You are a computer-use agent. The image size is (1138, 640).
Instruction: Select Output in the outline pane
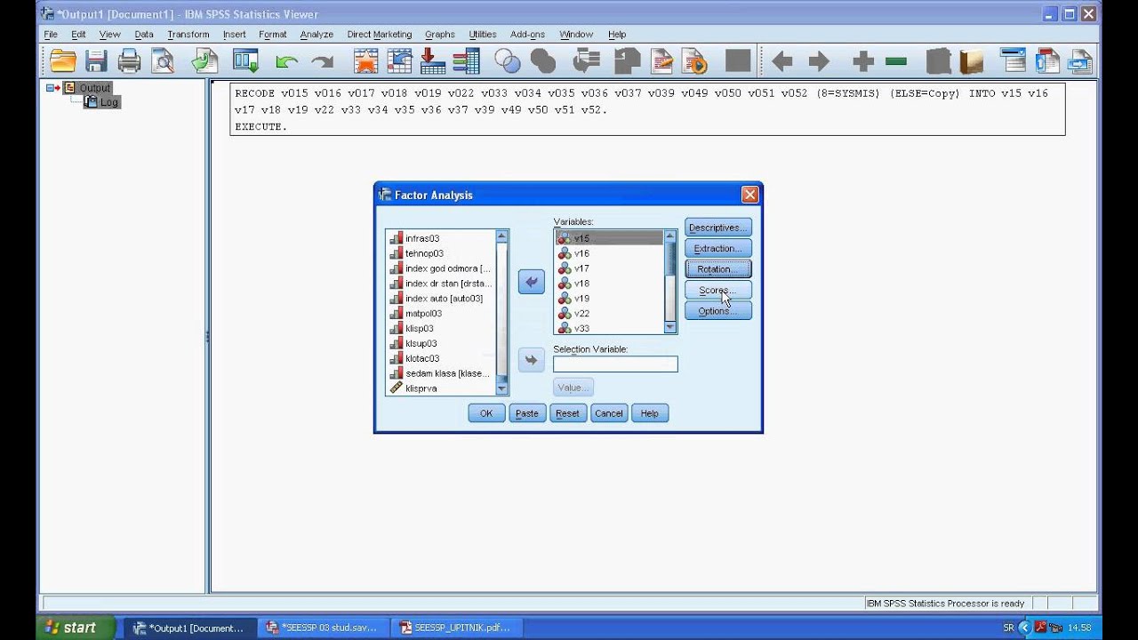[94, 88]
